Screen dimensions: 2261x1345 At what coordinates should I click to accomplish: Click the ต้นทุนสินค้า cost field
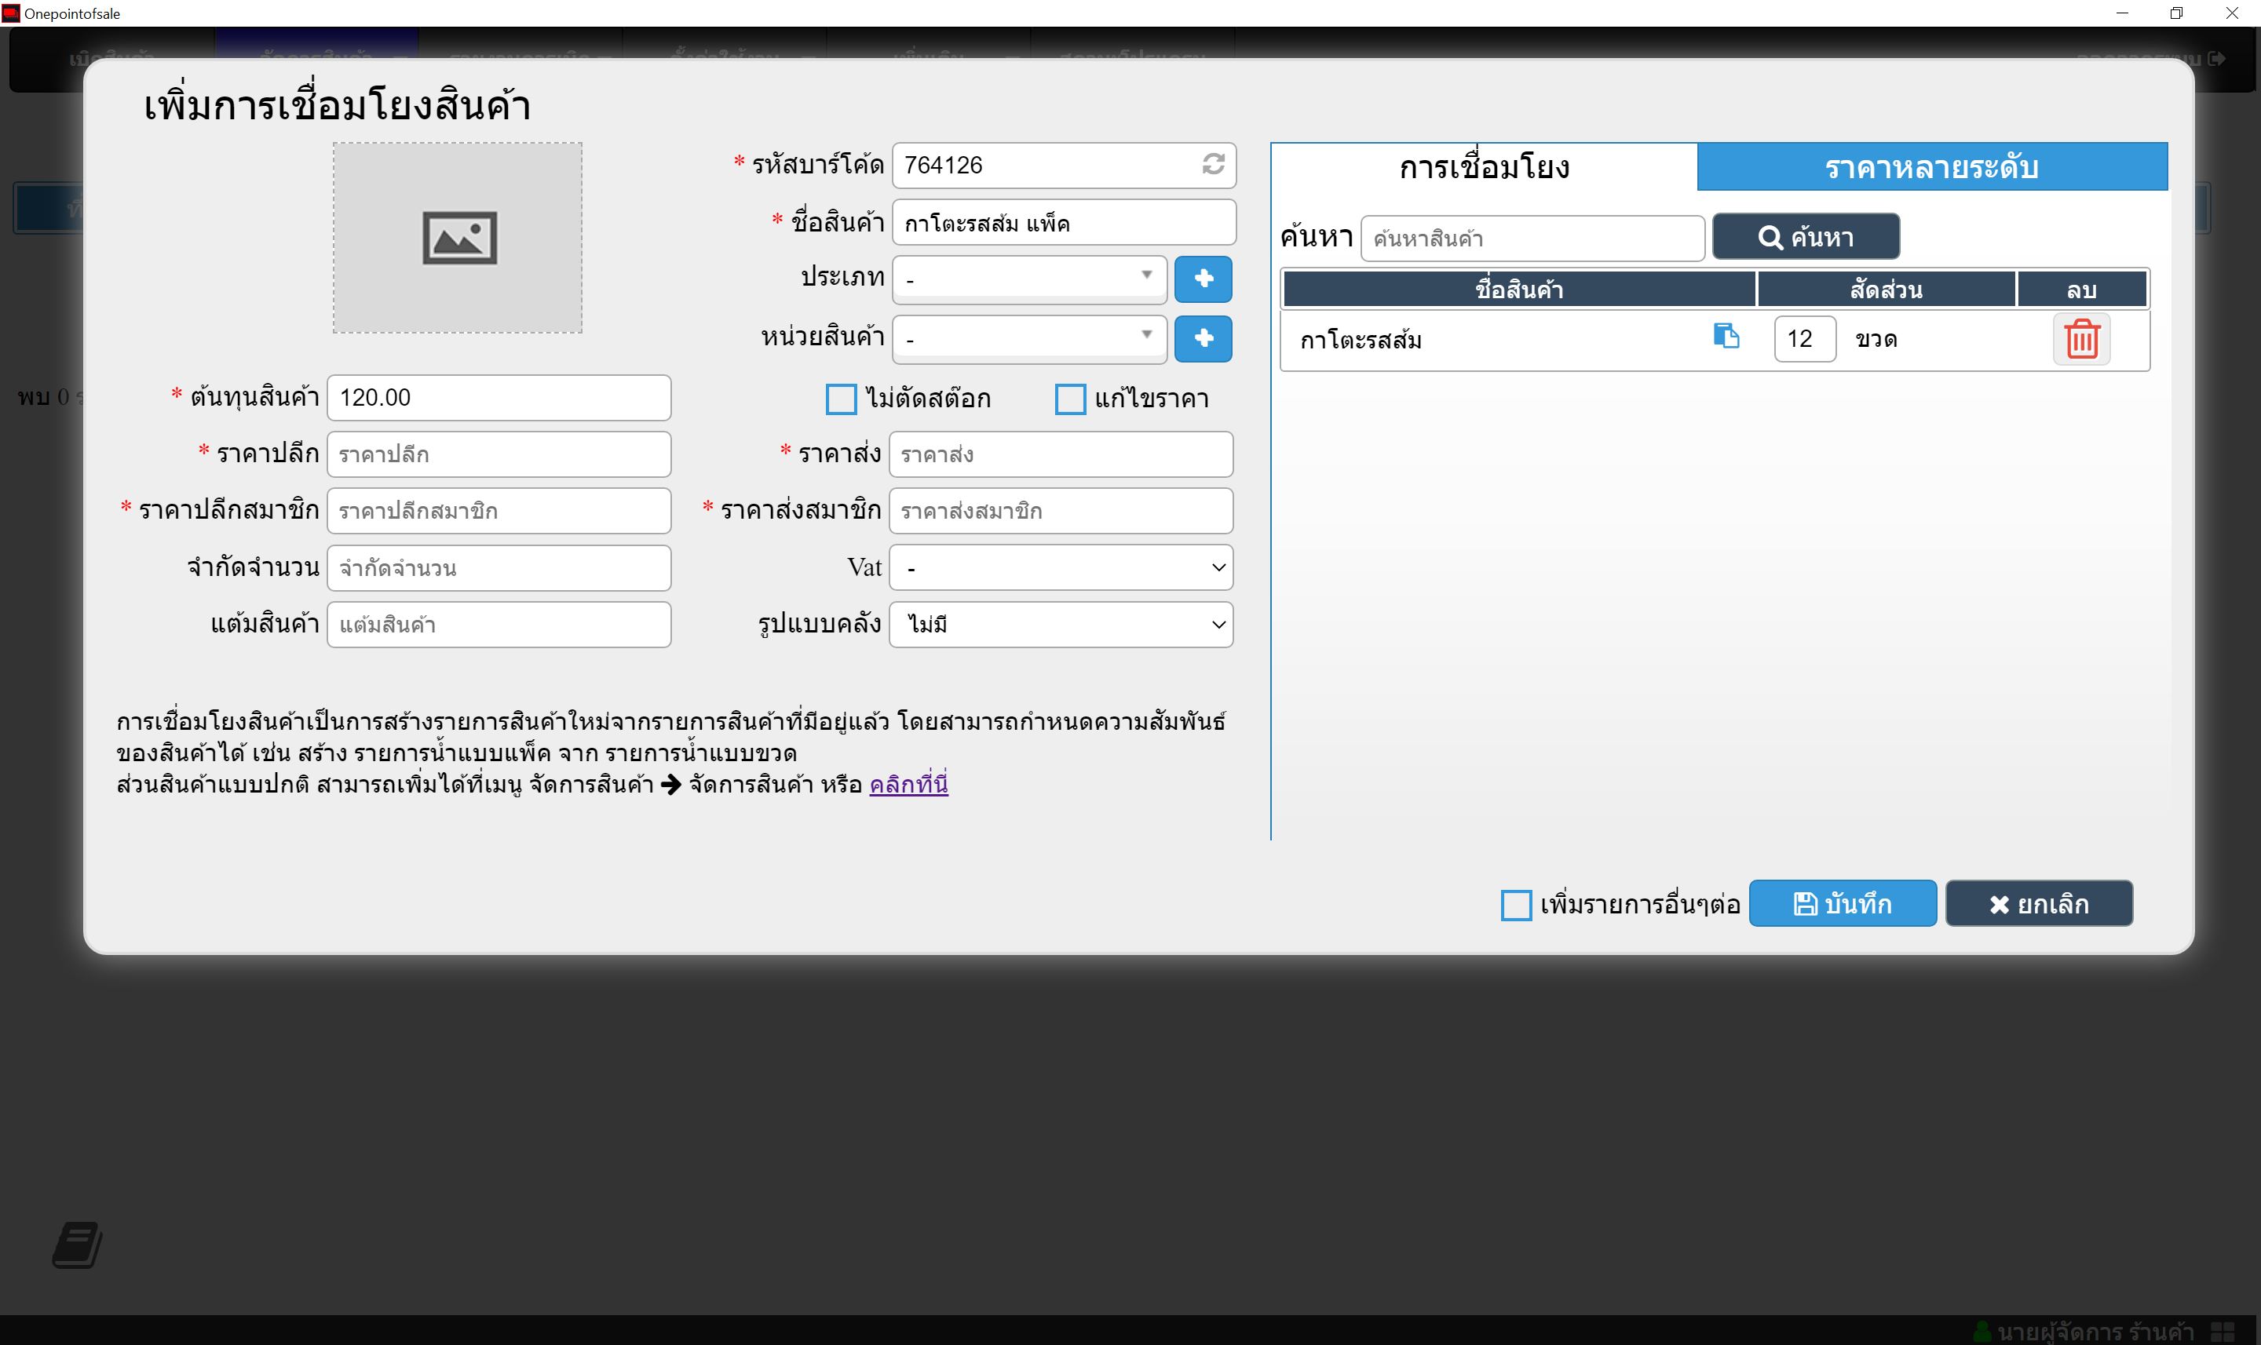coord(499,398)
